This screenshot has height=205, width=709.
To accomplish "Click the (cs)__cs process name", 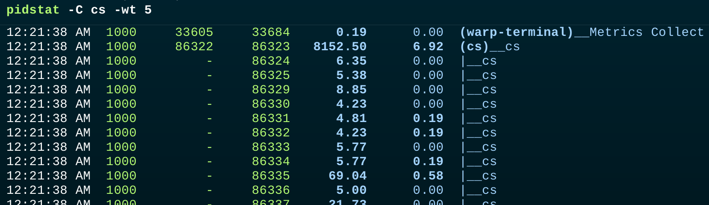I will pyautogui.click(x=490, y=47).
